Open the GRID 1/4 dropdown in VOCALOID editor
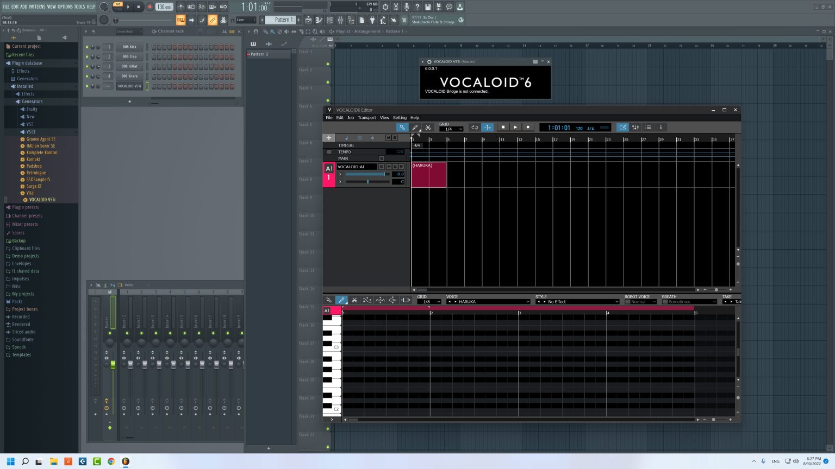The height and width of the screenshot is (469, 835). pyautogui.click(x=451, y=129)
